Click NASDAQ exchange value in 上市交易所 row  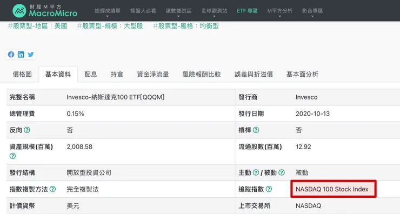pyautogui.click(x=308, y=206)
